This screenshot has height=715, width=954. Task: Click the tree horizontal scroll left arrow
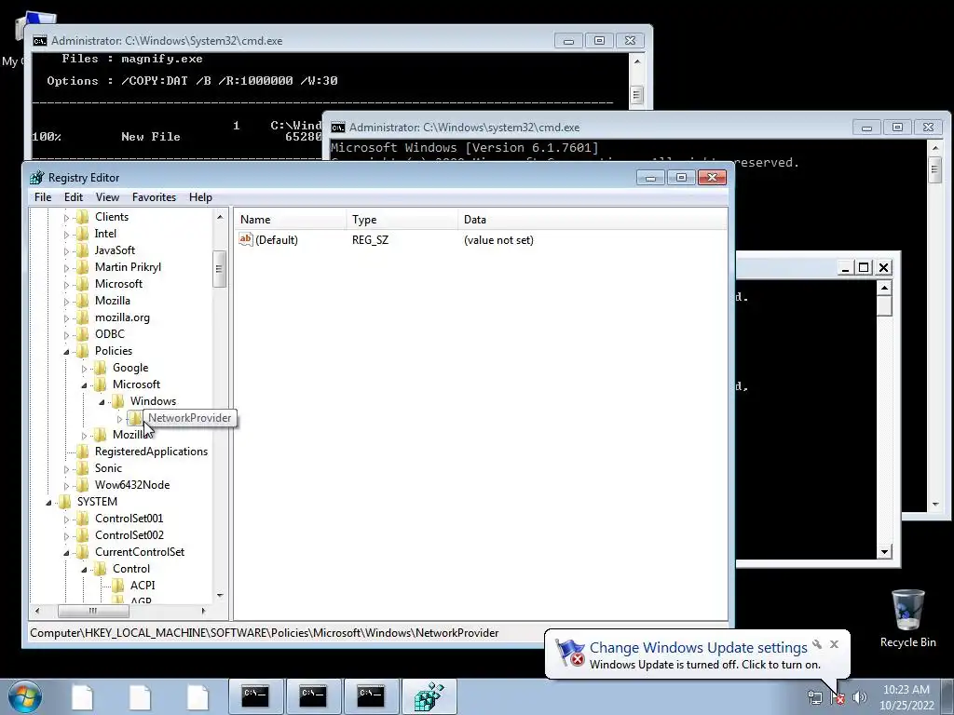(x=37, y=611)
